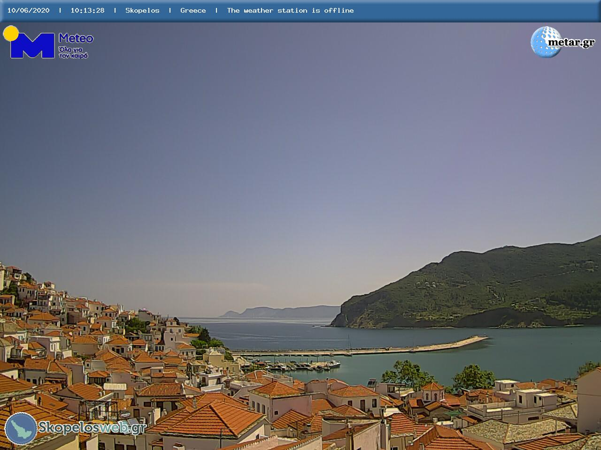Click the Skopelosweb.gr island logo
The image size is (601, 450).
pyautogui.click(x=21, y=428)
